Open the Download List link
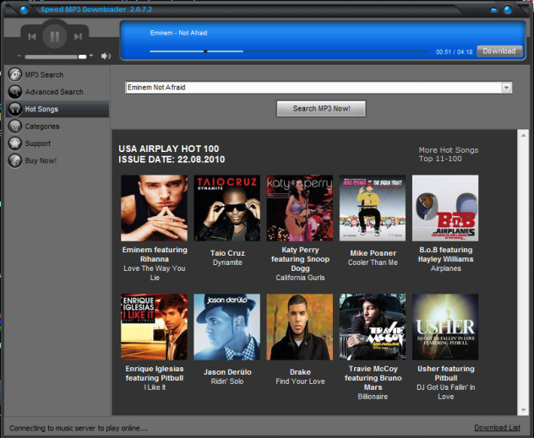The height and width of the screenshot is (438, 534). [x=497, y=428]
